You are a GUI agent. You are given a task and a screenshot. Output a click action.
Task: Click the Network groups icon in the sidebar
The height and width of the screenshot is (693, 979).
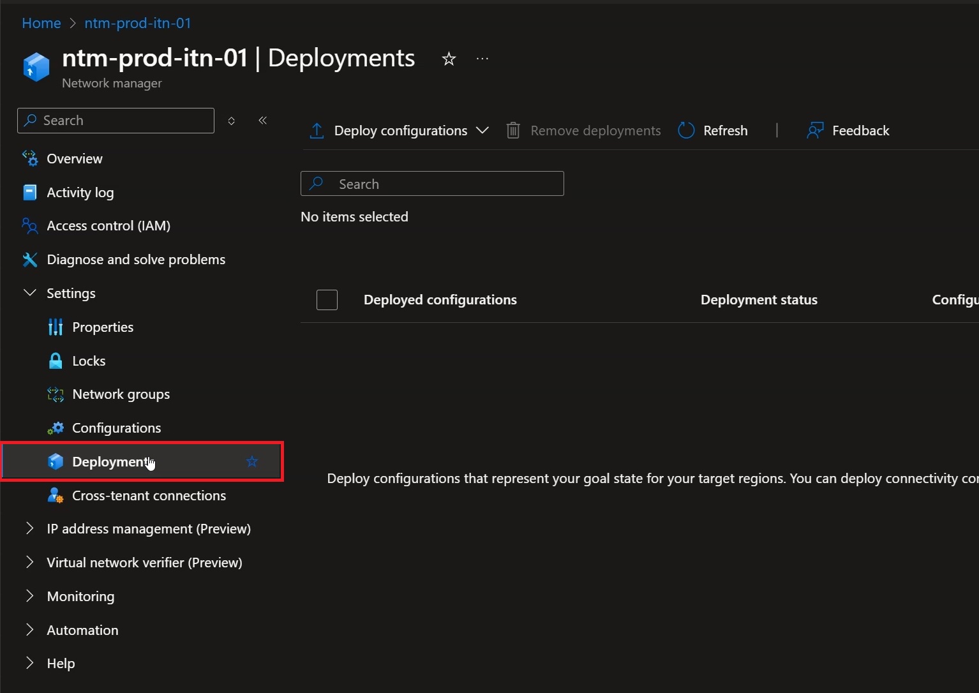point(56,394)
